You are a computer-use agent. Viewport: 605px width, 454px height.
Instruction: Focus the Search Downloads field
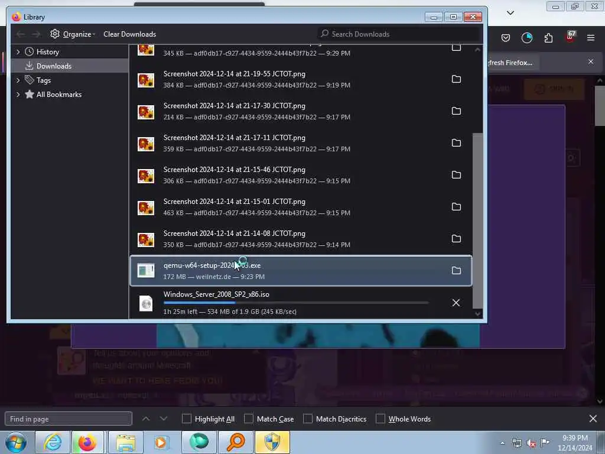pos(399,34)
